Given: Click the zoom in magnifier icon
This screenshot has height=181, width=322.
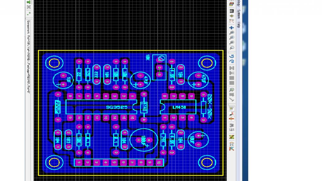Looking at the screenshot, I should point(232,33).
